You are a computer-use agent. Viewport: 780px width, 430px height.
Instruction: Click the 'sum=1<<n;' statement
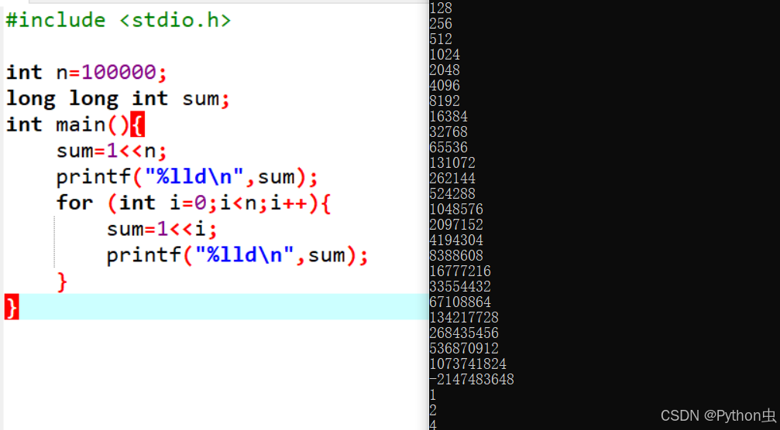(112, 151)
